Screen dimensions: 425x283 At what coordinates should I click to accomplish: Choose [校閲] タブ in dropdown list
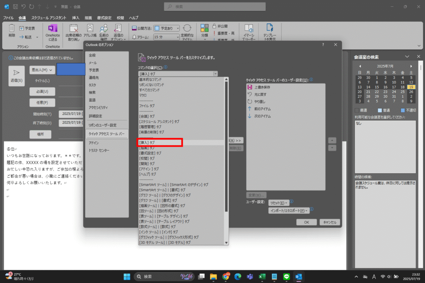[x=181, y=159]
